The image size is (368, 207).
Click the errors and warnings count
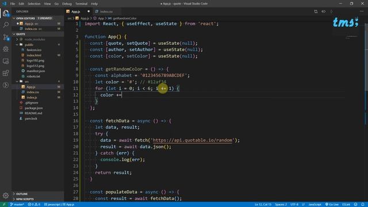(34, 205)
